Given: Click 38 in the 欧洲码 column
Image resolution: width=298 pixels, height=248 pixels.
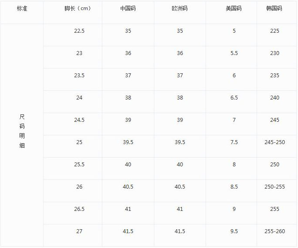Looking at the screenshot, I should 180,98.
